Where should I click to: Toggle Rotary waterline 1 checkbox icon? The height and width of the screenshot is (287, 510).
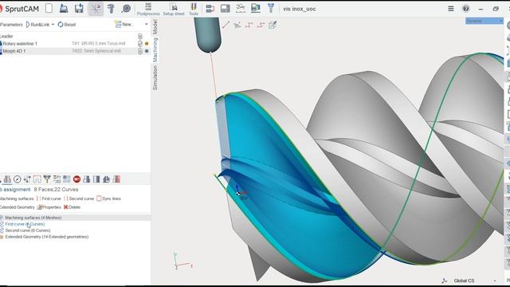(140, 43)
